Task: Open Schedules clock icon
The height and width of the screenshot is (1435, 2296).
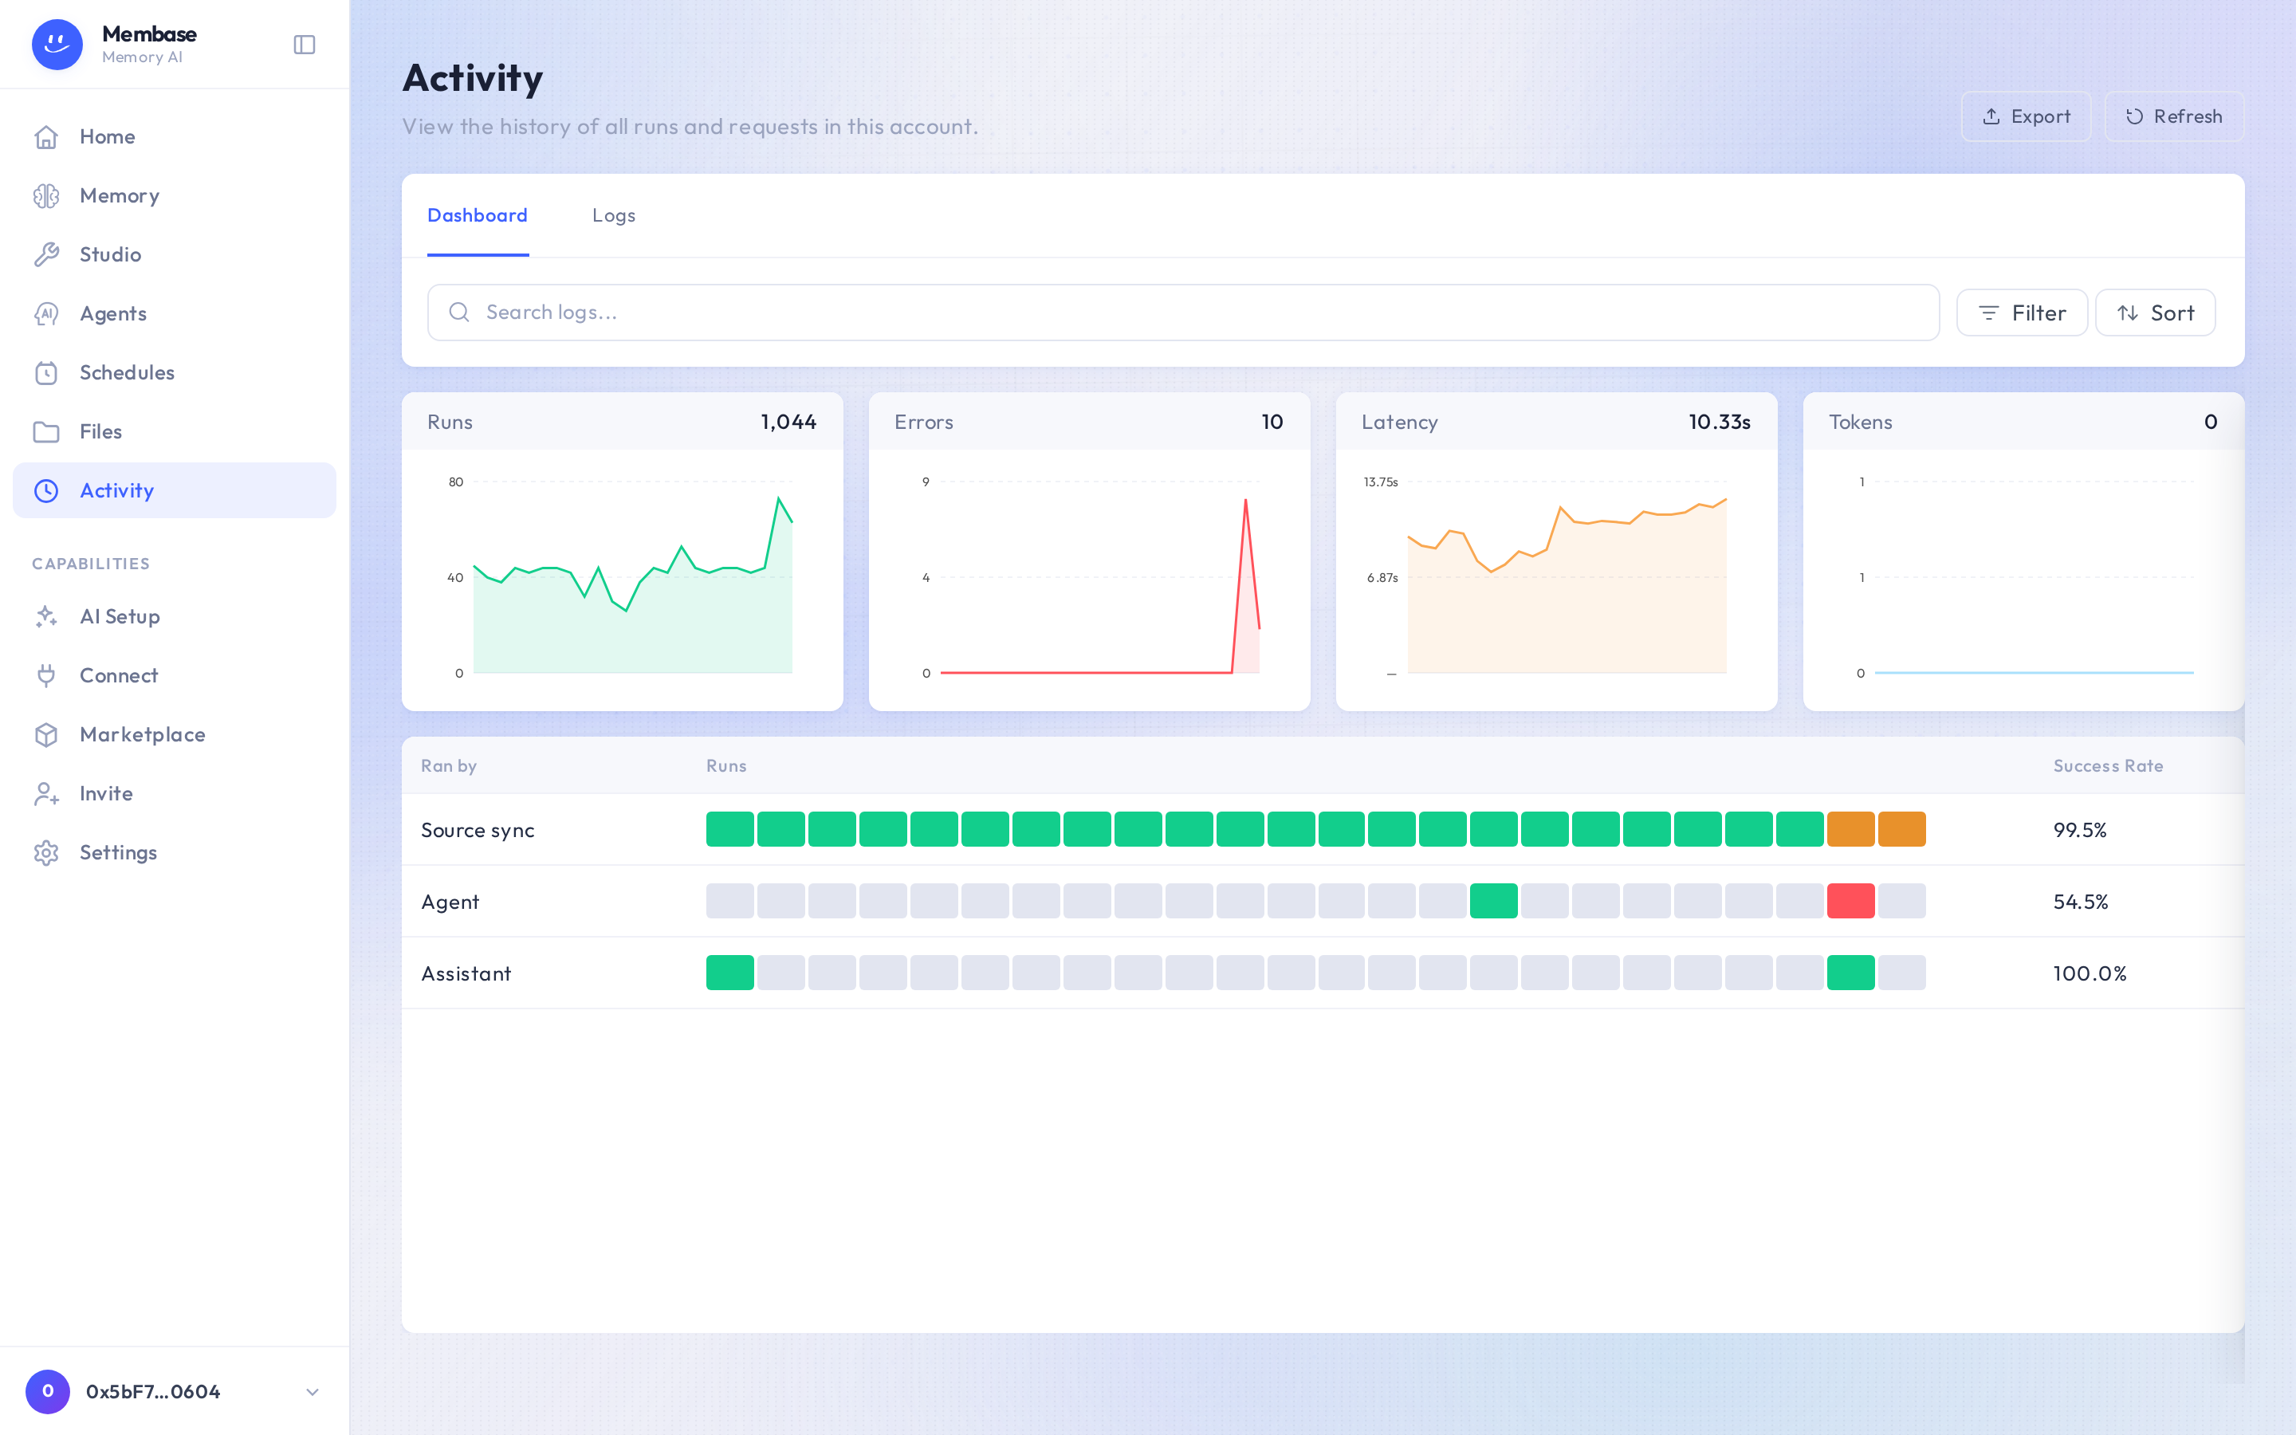Action: point(46,372)
